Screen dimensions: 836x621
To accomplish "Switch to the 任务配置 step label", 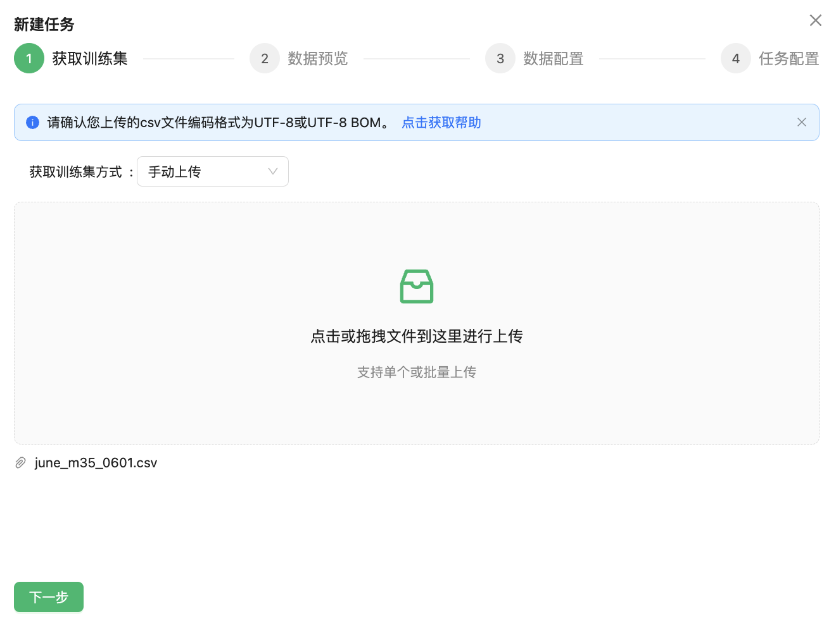I will [x=788, y=59].
